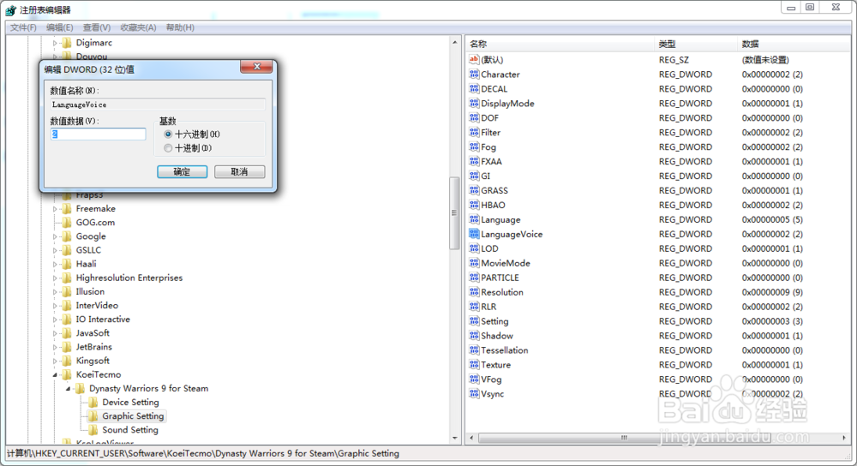857x466 pixels.
Task: Click the values pane horizontal scrollbar thumb
Action: pyautogui.click(x=624, y=438)
